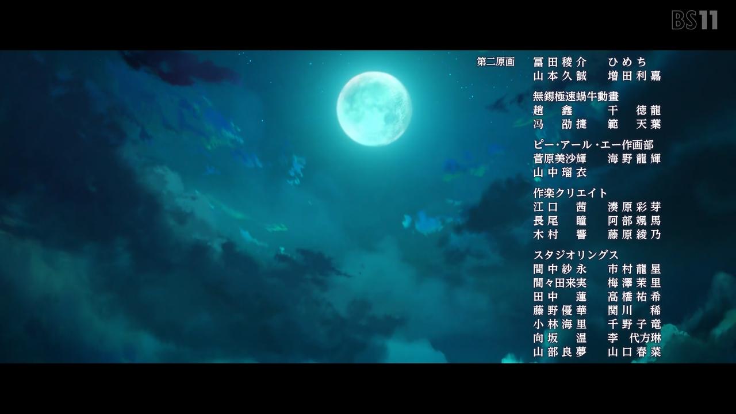Click the credit heading '第二原画'

pos(496,62)
